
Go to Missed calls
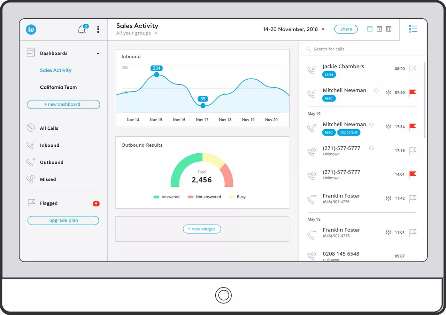[48, 179]
